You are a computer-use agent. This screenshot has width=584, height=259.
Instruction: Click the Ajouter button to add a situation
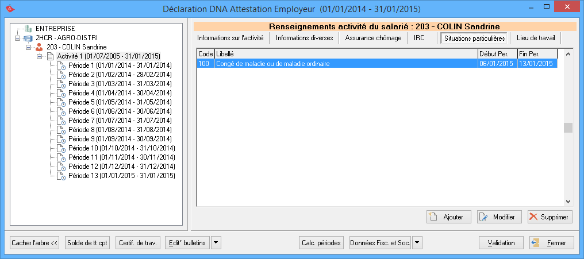[449, 217]
